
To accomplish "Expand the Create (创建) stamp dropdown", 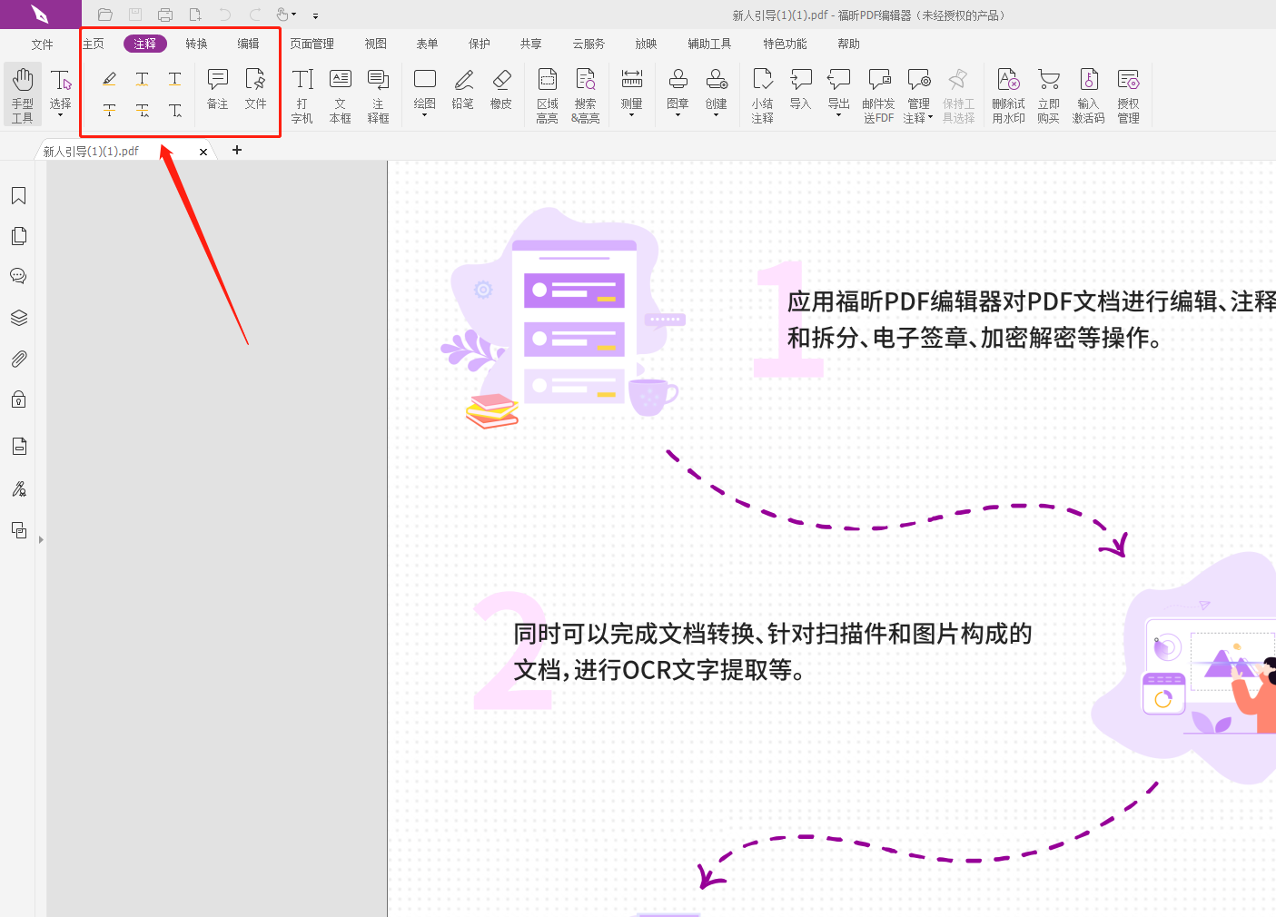I will click(716, 115).
